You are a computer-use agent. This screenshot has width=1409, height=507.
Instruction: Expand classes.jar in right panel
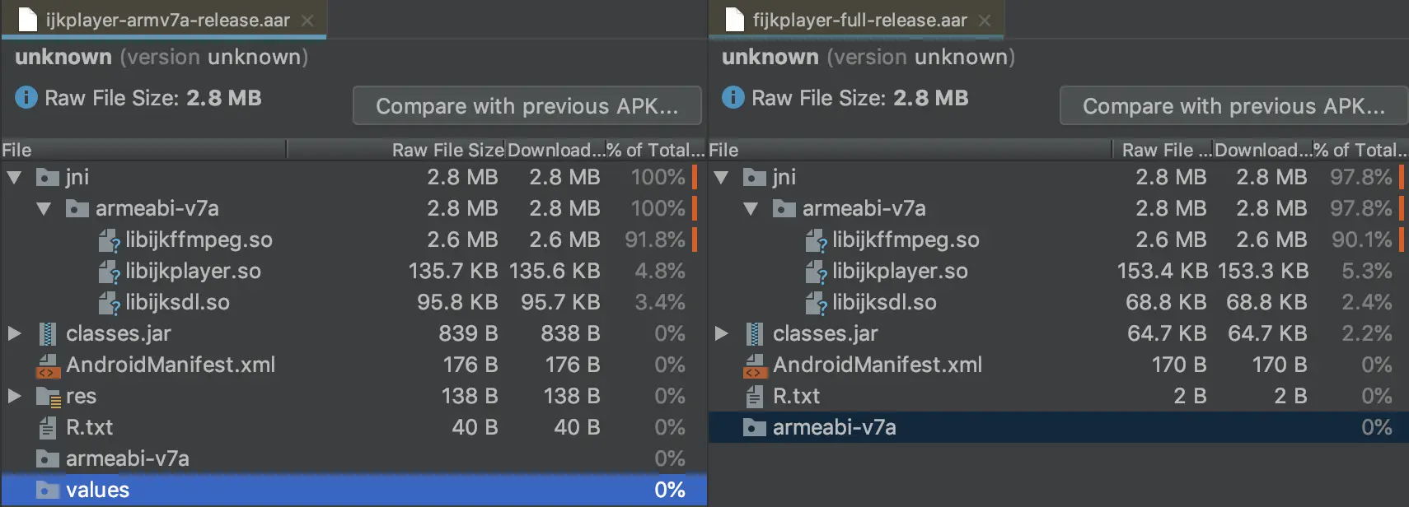[721, 333]
